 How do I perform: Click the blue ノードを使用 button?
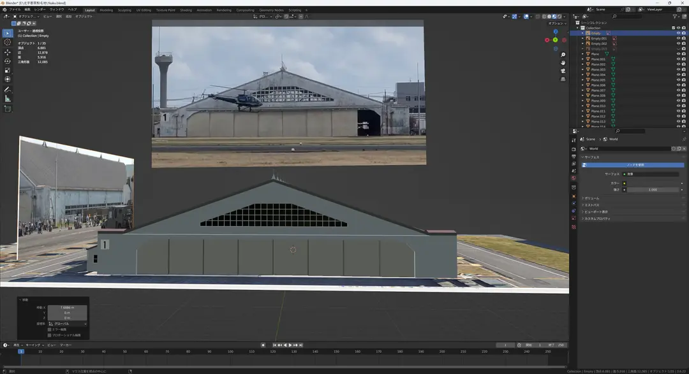coord(633,165)
